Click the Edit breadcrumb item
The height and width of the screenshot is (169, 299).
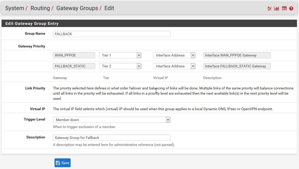(x=109, y=8)
